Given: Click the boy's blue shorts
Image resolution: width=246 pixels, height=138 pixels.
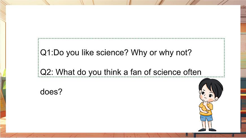Looking at the screenshot, I should coord(206,118).
